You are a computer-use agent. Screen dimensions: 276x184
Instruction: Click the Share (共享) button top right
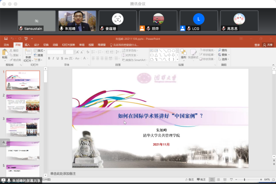[268, 45]
